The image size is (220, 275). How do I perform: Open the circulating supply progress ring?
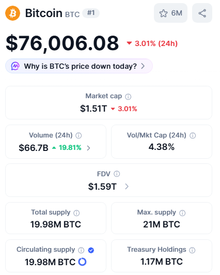[x=82, y=262]
